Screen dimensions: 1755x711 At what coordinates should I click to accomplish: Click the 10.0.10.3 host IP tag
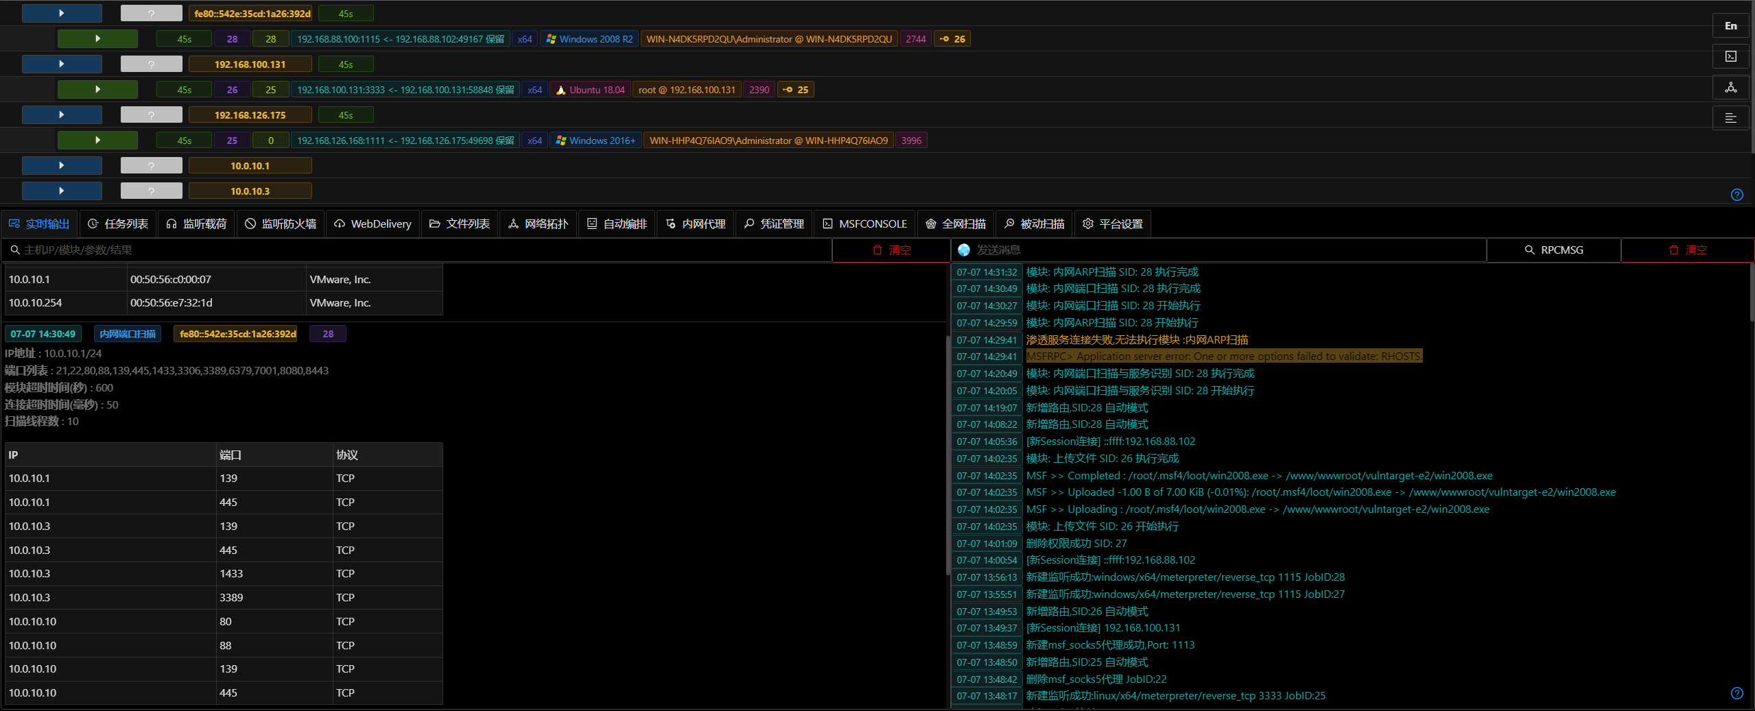pyautogui.click(x=250, y=191)
